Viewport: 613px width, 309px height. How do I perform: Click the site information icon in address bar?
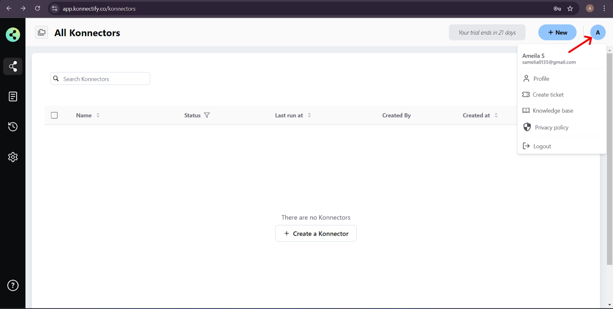pyautogui.click(x=55, y=8)
